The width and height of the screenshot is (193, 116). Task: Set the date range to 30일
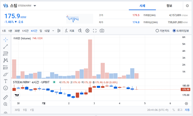pos(17,110)
